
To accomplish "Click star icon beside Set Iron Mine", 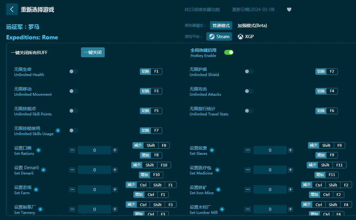I will tap(218, 190).
